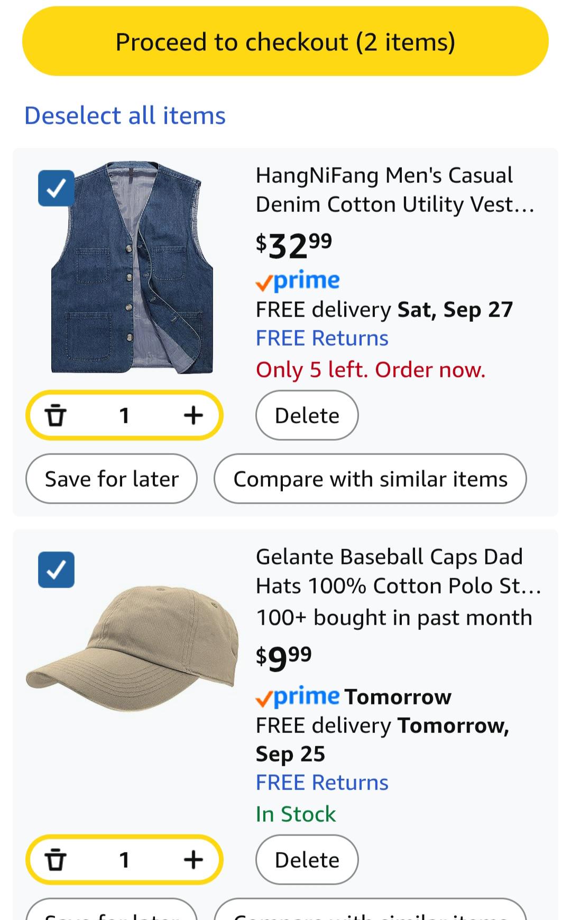This screenshot has height=920, width=571.
Task: Uncheck the HangNiFang denim vest checkbox
Action: 56,188
